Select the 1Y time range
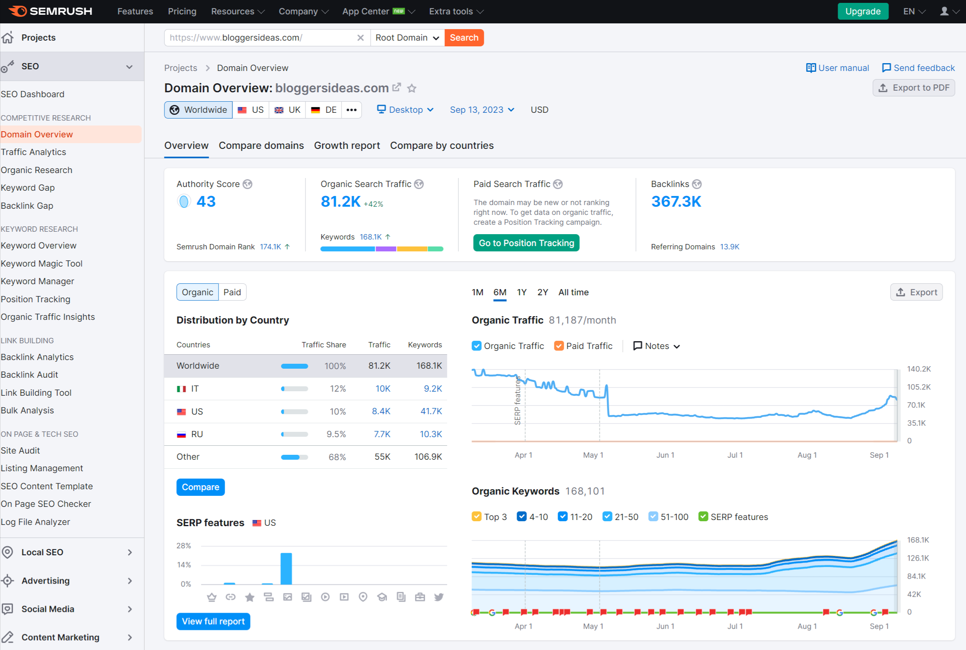Viewport: 966px width, 650px height. coord(521,292)
